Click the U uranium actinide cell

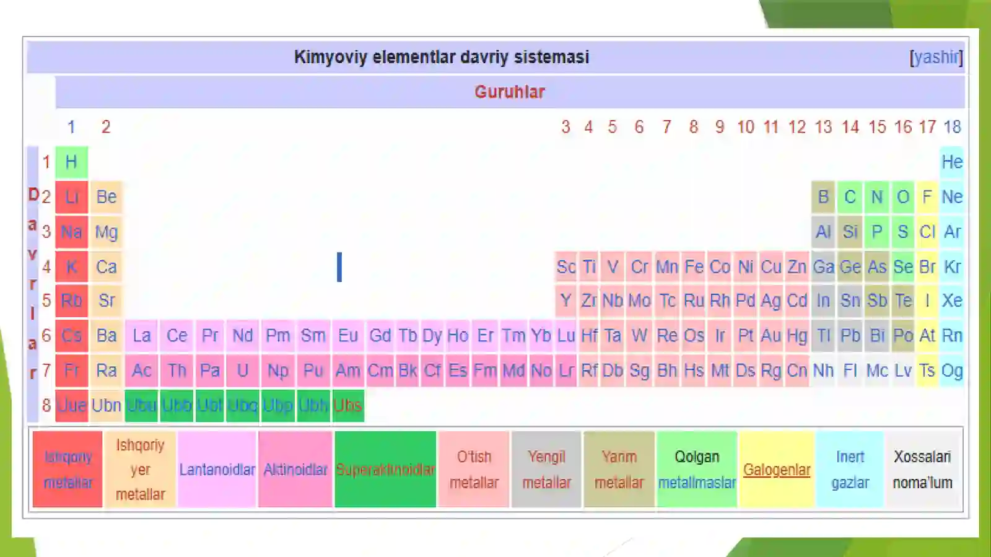[x=243, y=371]
